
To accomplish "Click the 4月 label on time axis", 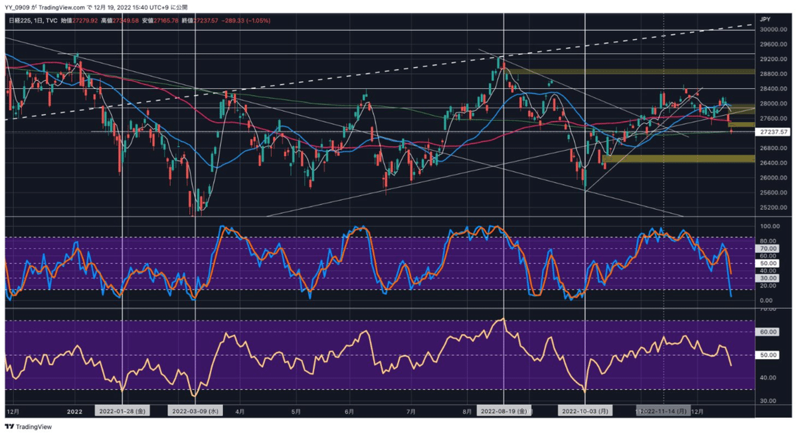I will pos(238,411).
